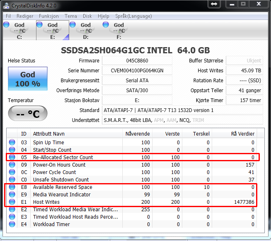The height and width of the screenshot is (241, 271).
Task: Click the status orb of Re-Allocated Sector Count
Action: pos(12,157)
